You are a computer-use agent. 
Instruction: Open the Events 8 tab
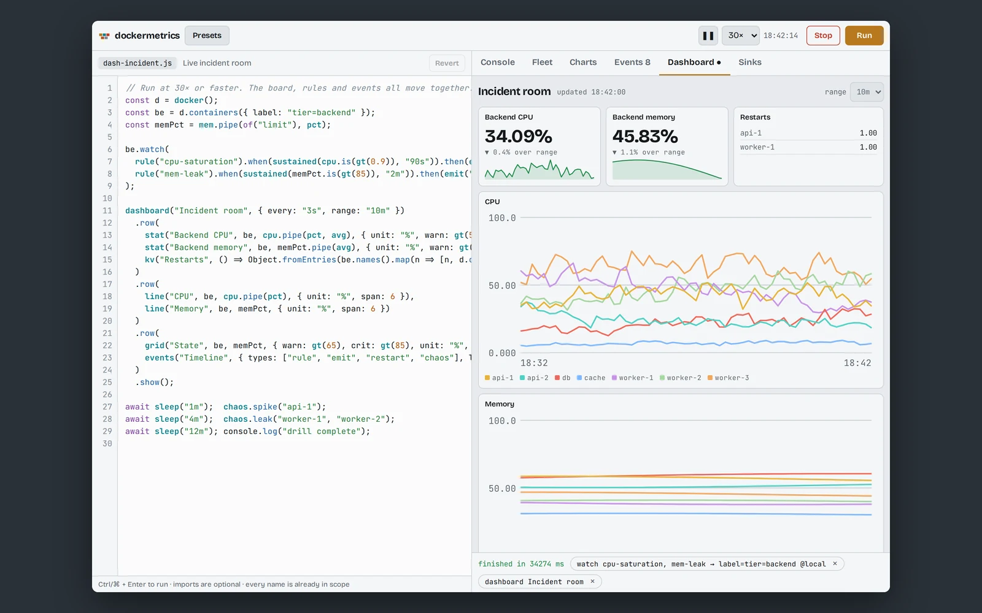tap(632, 63)
